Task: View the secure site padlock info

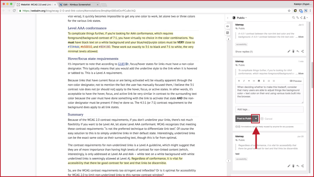Action: (x=20, y=11)
